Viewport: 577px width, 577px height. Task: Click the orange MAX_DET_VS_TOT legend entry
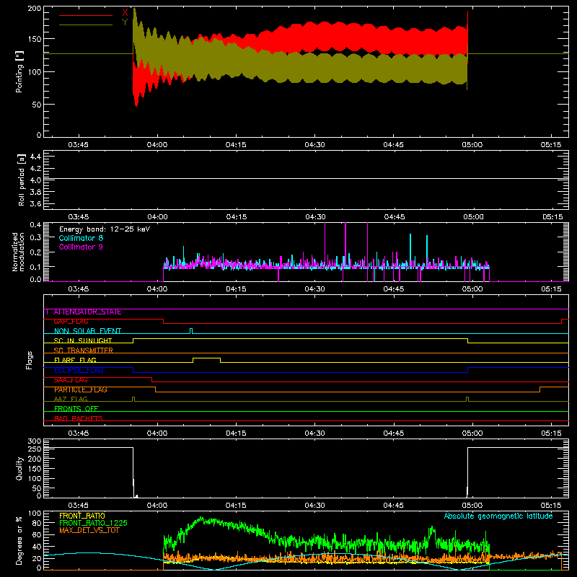pyautogui.click(x=89, y=530)
